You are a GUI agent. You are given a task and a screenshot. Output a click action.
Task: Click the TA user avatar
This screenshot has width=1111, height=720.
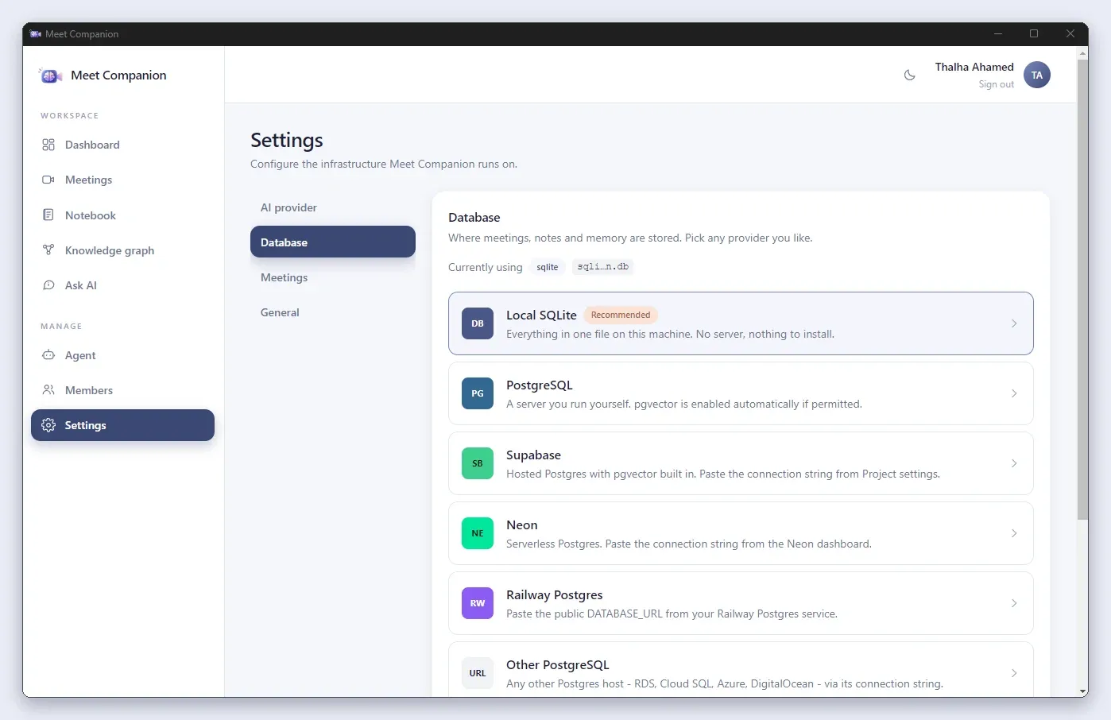[x=1037, y=75]
